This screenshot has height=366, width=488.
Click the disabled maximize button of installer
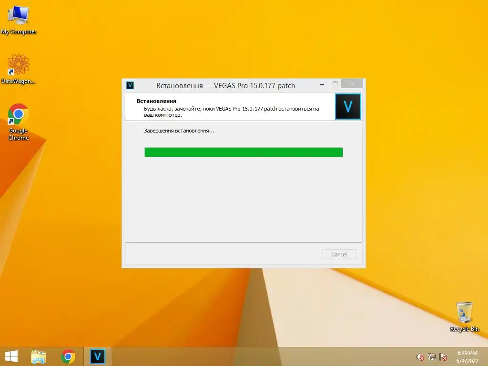[335, 84]
